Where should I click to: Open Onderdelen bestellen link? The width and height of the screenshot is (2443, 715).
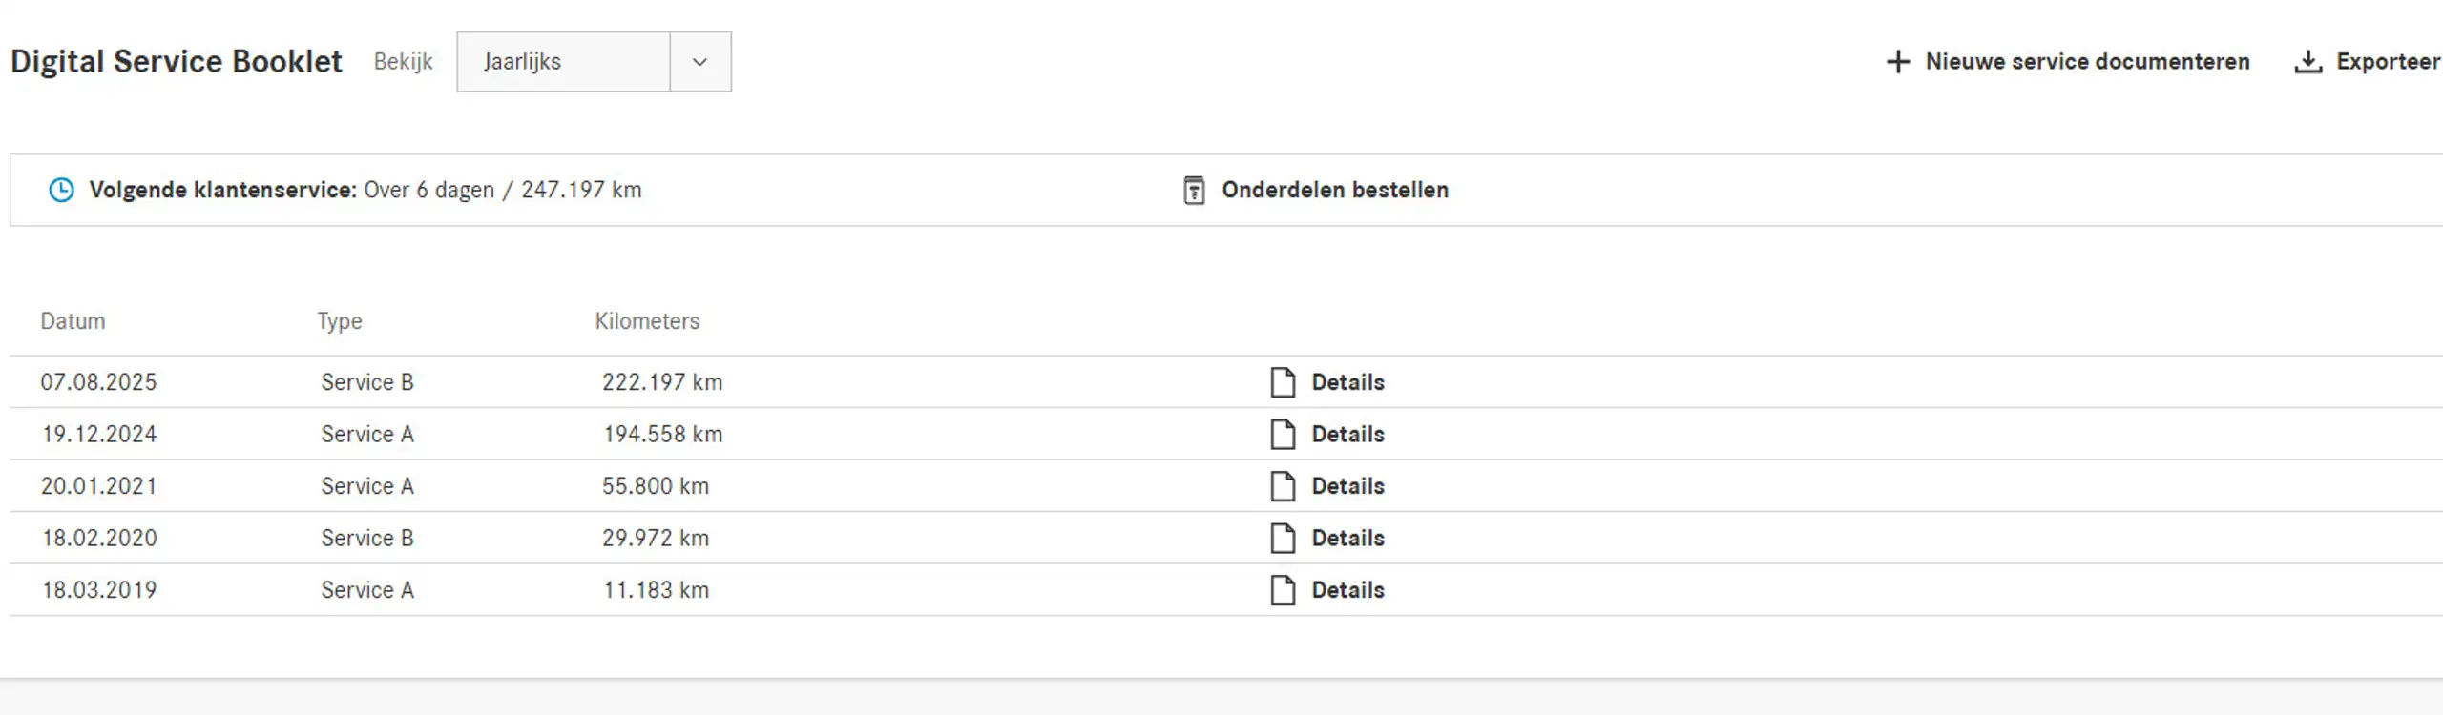point(1335,190)
